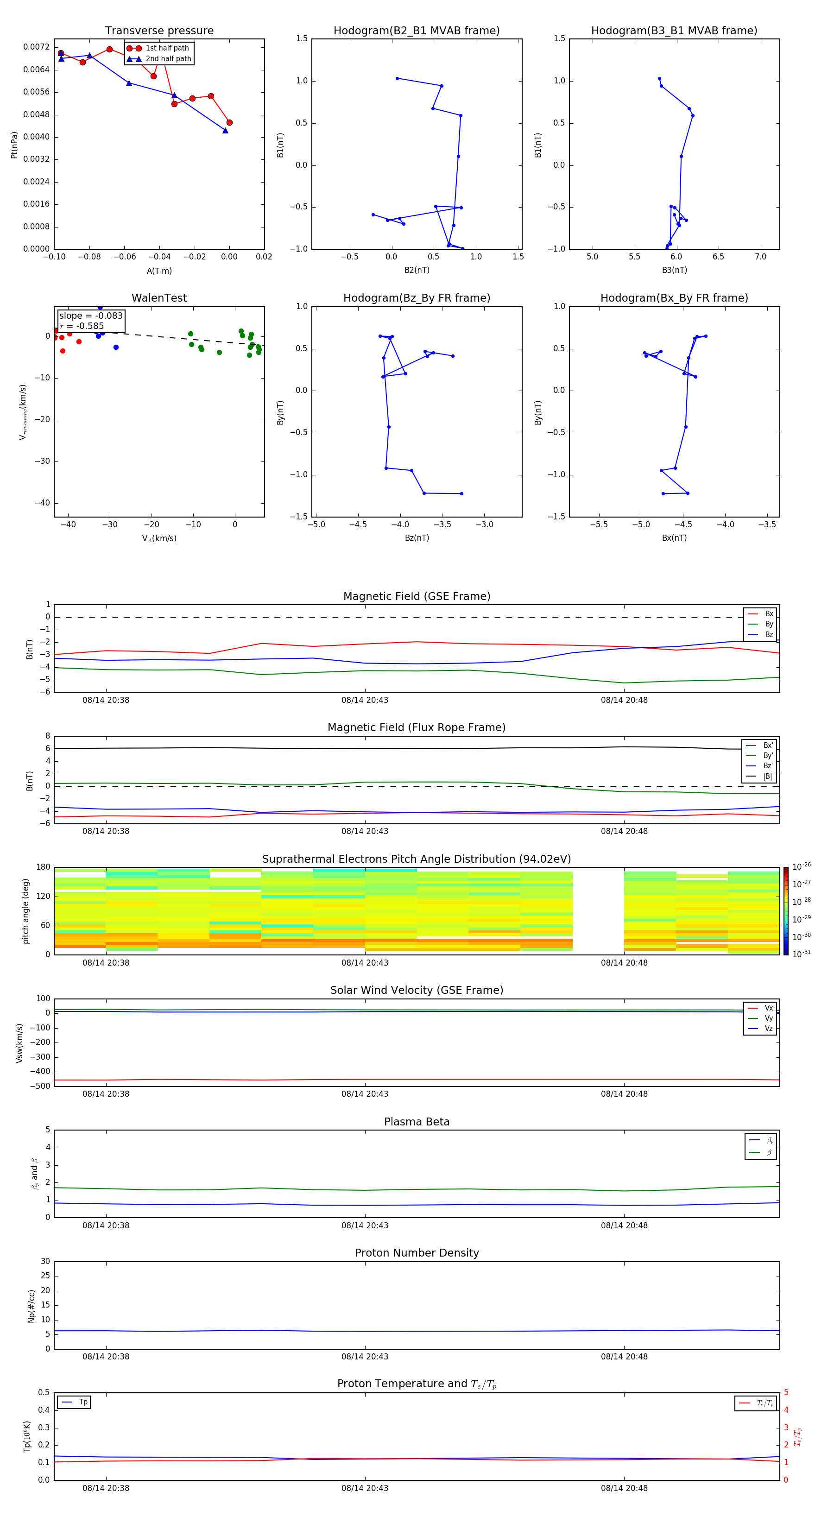This screenshot has width=834, height=1529.
Task: Select the By' legend entry in Flux Rope panel
Action: click(759, 756)
